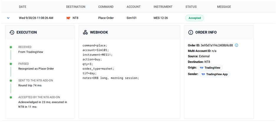Click the Destination: NT8 line in Order Info
The width and height of the screenshot is (277, 122).
pos(199,62)
